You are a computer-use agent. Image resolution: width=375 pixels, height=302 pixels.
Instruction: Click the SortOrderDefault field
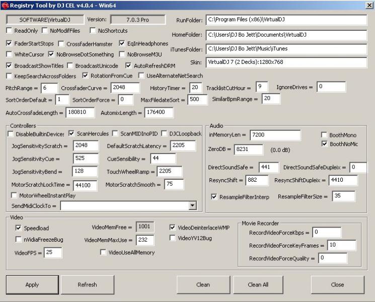(62, 100)
